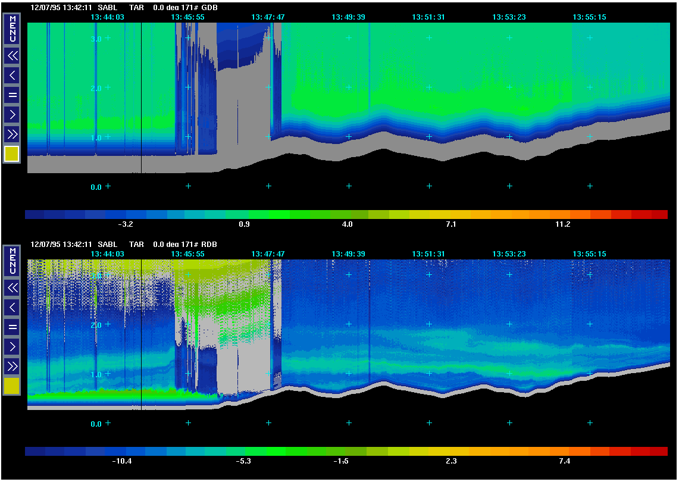Open the MENU button in the lower RDB panel
This screenshot has height=482, width=679.
[12, 261]
